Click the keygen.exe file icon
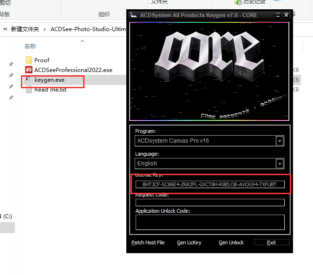313x275 pixels. click(x=29, y=80)
